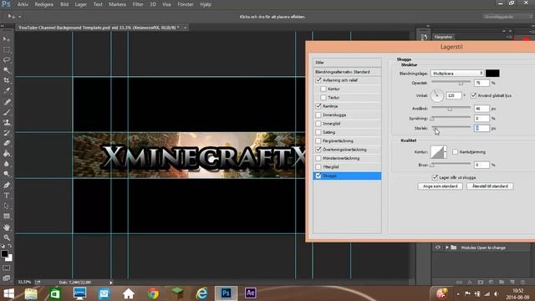Click the Ange som standard button
Screen dimensions: 535x301
441,186
